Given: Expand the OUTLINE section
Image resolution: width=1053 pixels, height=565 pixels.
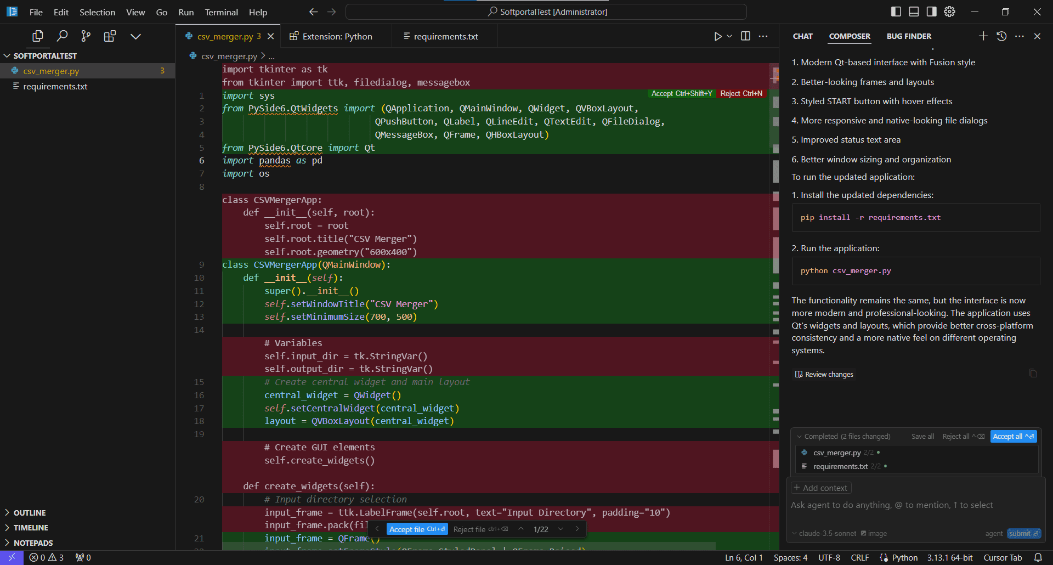Looking at the screenshot, I should (30, 513).
